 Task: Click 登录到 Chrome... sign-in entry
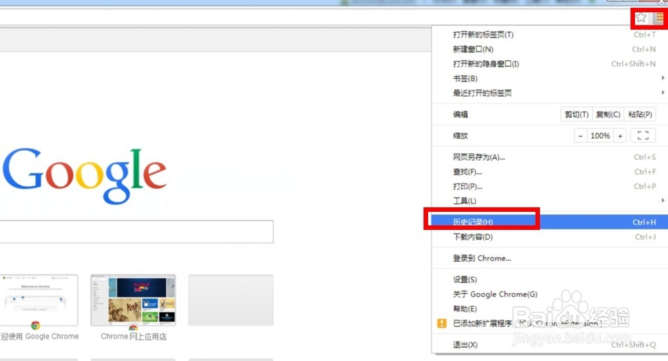coord(550,258)
